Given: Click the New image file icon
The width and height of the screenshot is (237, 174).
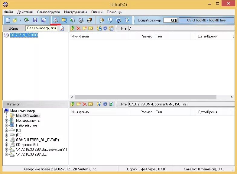Looking at the screenshot, I should tap(8, 20).
